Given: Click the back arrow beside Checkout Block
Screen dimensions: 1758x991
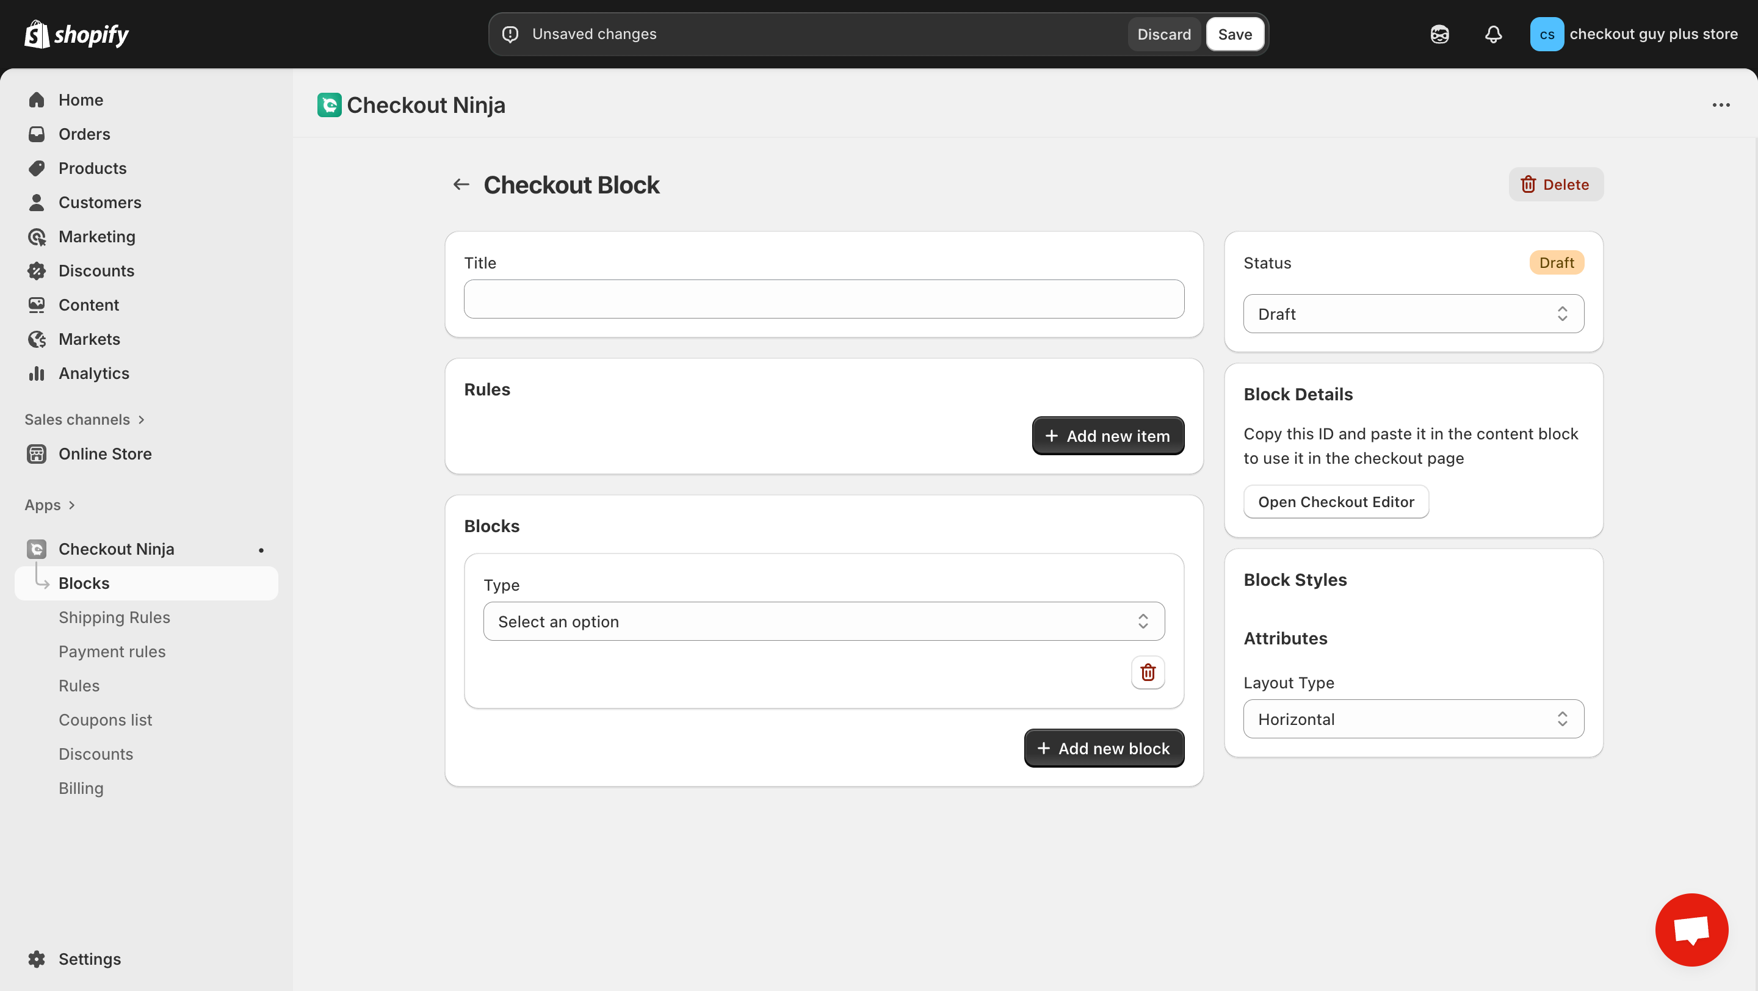Looking at the screenshot, I should (x=461, y=184).
